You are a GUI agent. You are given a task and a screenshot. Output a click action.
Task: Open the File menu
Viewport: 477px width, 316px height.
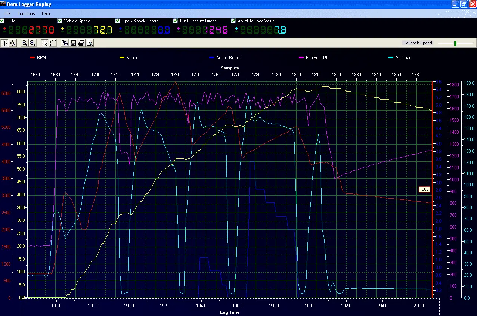click(7, 13)
